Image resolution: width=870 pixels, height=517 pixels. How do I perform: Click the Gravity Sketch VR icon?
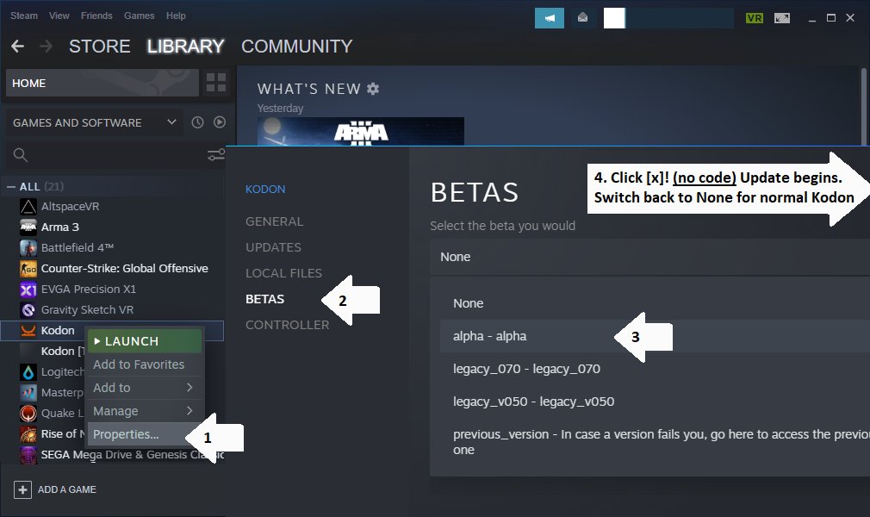pos(28,310)
